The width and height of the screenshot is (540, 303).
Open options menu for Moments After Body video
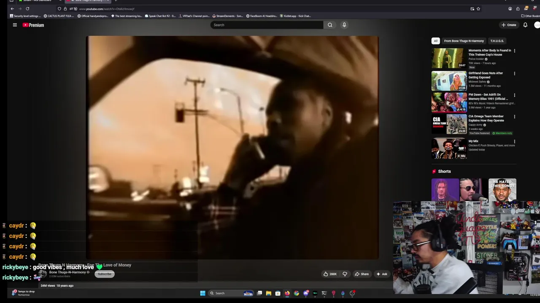pyautogui.click(x=514, y=51)
